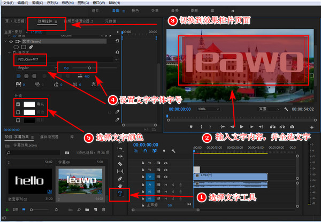Click the rectangle mask icon under 文本(leawo)
Screen dimensions: 321x222
(24, 47)
